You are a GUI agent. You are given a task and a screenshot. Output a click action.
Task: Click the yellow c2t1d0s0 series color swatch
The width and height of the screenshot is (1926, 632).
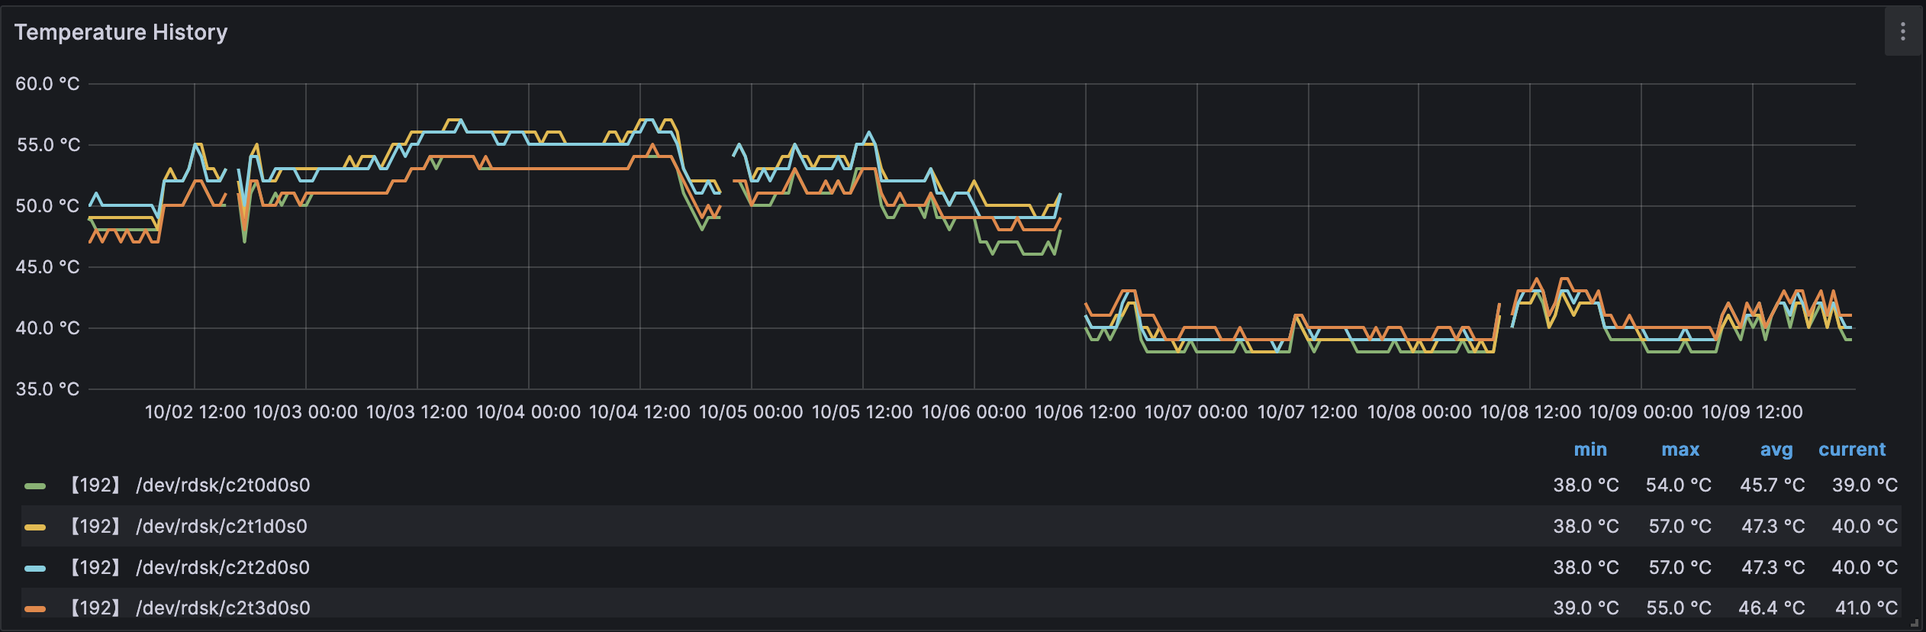click(x=35, y=527)
